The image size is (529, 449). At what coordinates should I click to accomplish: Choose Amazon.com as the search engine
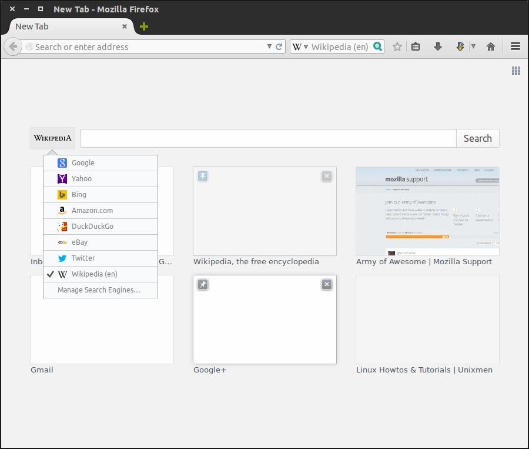point(101,211)
